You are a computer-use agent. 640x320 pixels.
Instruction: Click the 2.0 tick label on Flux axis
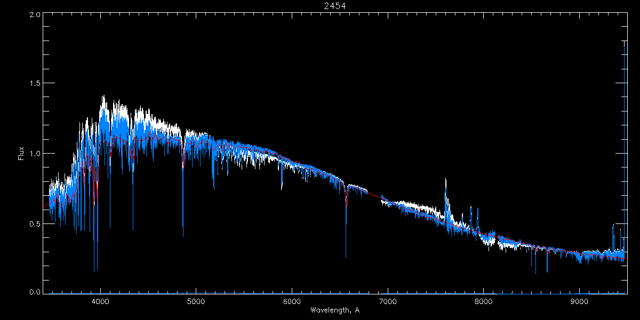[x=34, y=15]
